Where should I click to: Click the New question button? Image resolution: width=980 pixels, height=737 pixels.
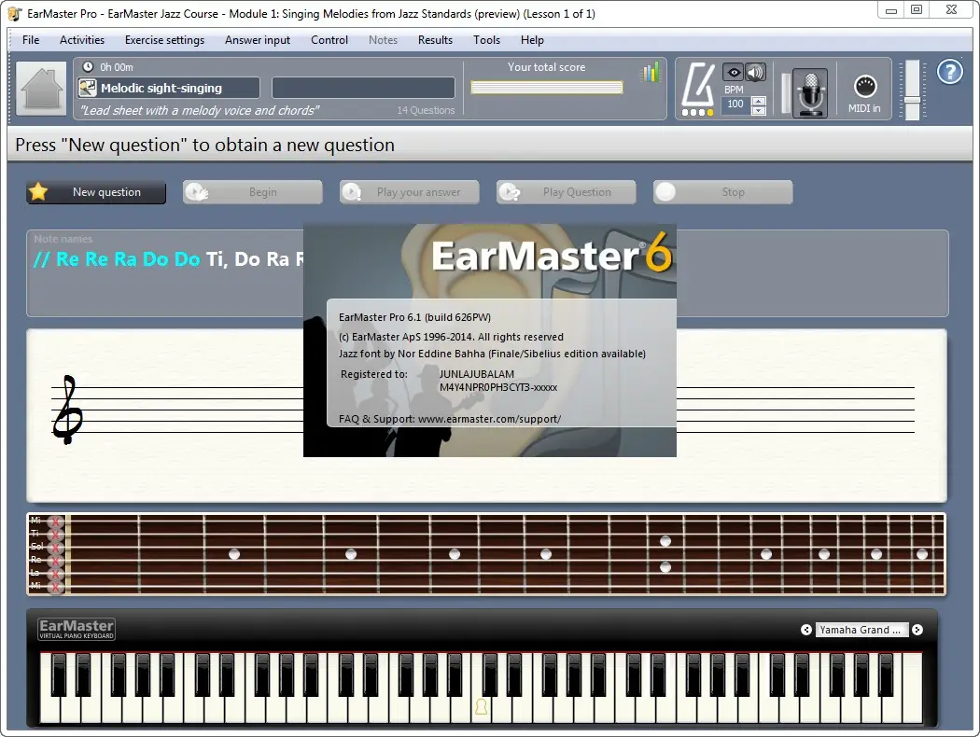tap(96, 192)
